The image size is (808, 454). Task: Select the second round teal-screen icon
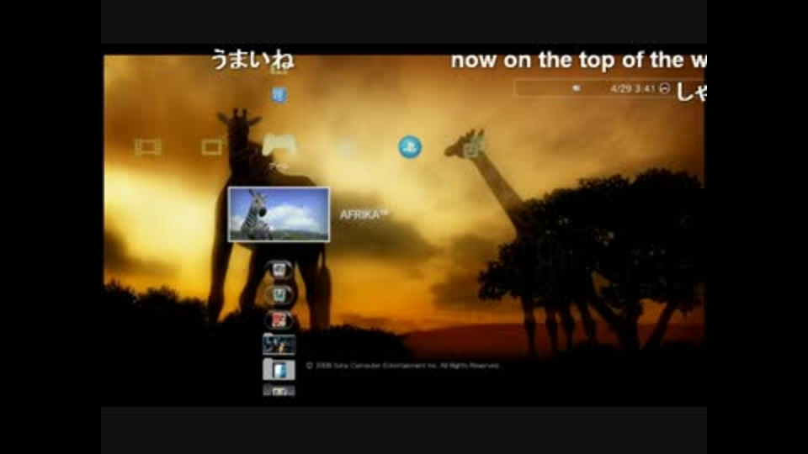279,294
